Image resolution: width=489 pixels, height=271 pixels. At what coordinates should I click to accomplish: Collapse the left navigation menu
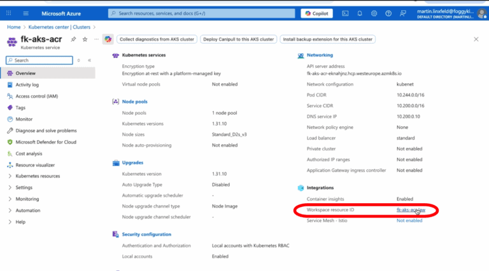coord(90,60)
